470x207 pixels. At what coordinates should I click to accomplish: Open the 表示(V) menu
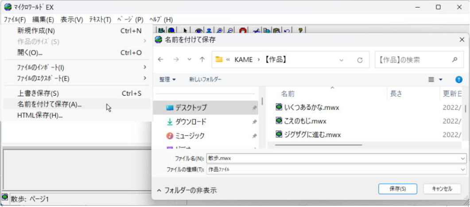[x=72, y=20]
